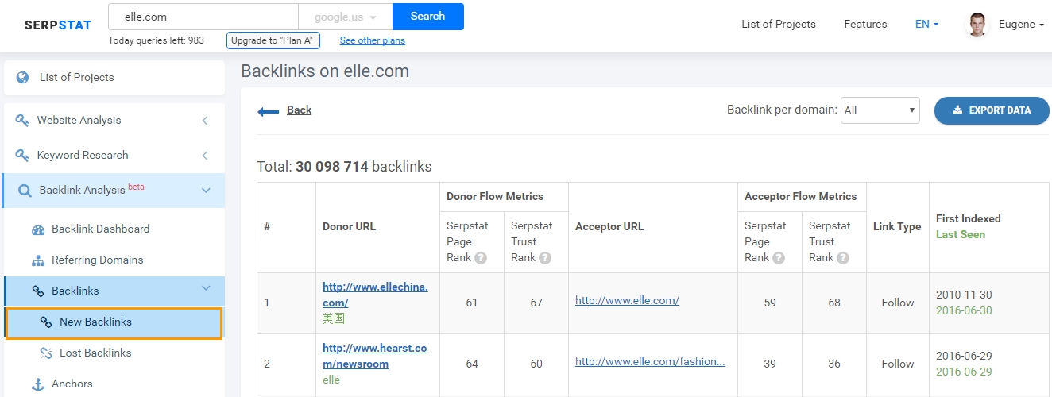Image resolution: width=1052 pixels, height=397 pixels.
Task: Click the help icon for Donor Serpstat Page Rank
Action: tap(481, 258)
